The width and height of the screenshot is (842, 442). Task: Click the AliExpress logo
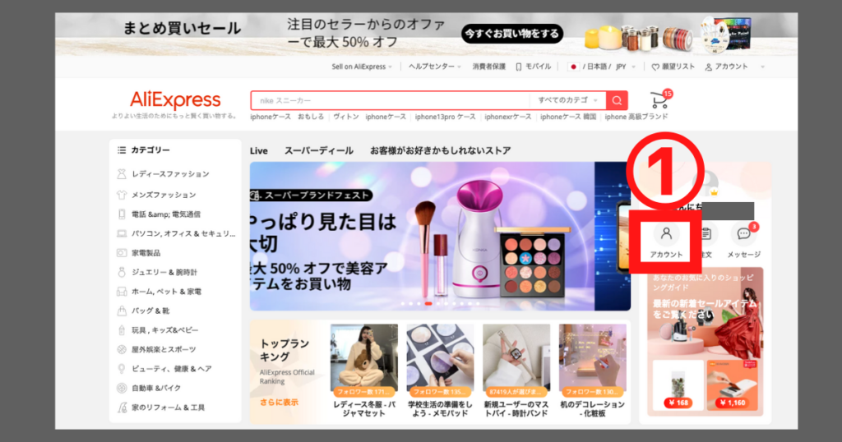[175, 99]
